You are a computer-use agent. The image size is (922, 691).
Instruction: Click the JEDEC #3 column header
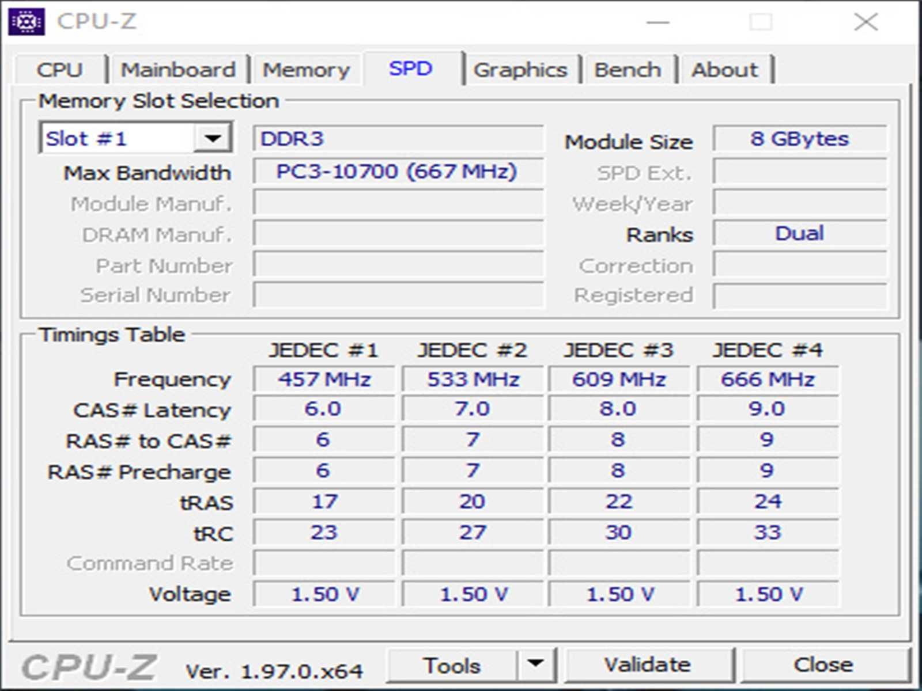pos(618,350)
